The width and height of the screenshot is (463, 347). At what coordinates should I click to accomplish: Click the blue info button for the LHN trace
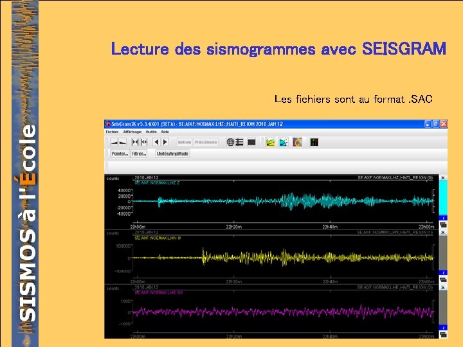pos(443,272)
